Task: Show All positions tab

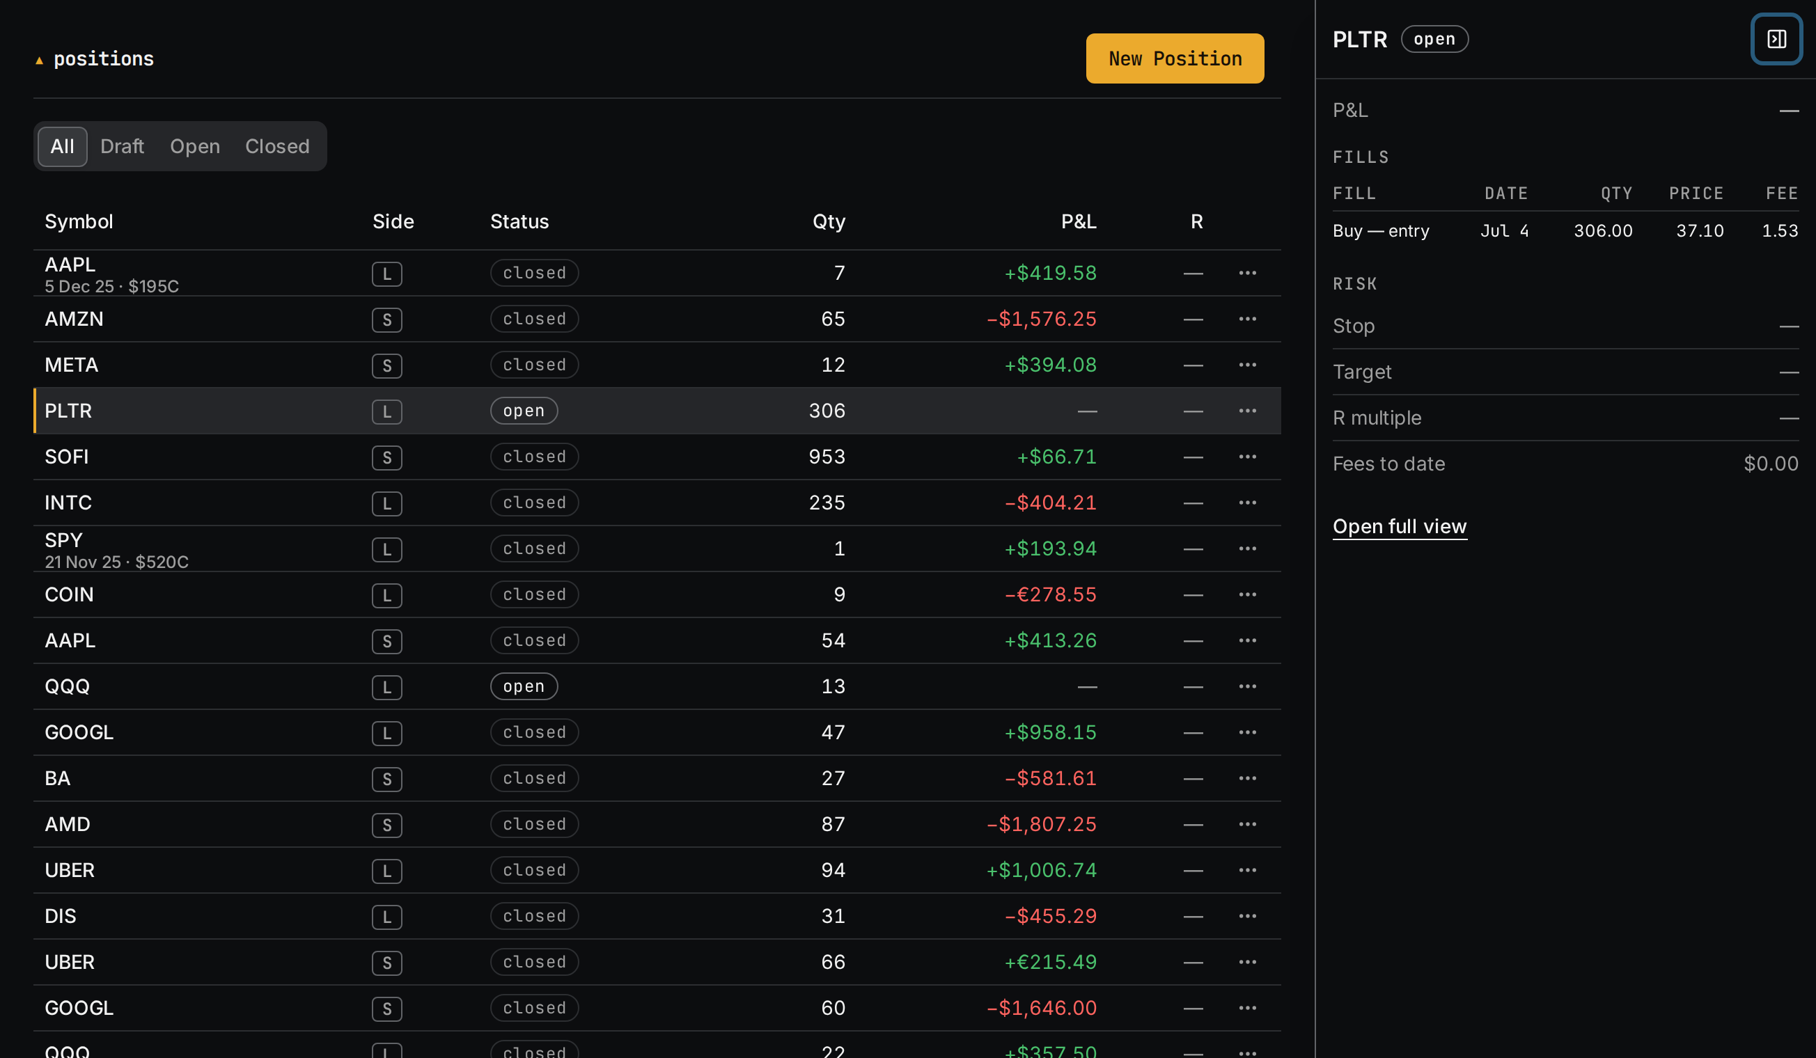Action: click(63, 146)
